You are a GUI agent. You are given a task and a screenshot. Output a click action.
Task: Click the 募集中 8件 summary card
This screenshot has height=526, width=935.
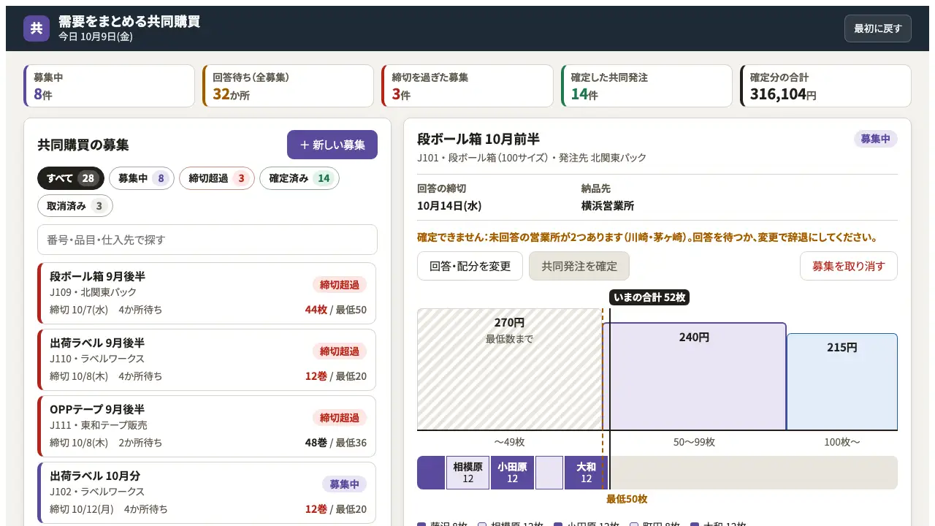(110, 86)
